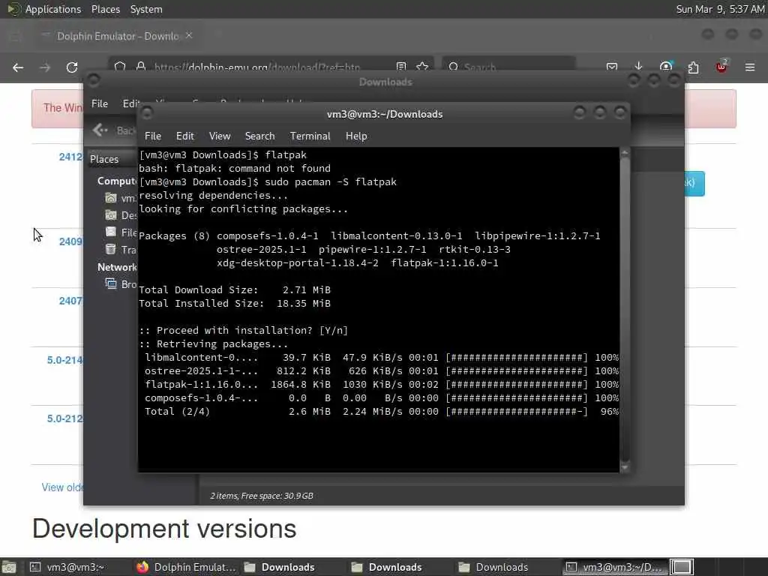Click the 5.0-212 version link

pyautogui.click(x=64, y=419)
